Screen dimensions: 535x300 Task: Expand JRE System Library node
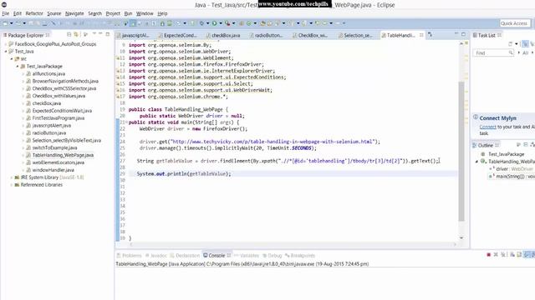(x=12, y=177)
